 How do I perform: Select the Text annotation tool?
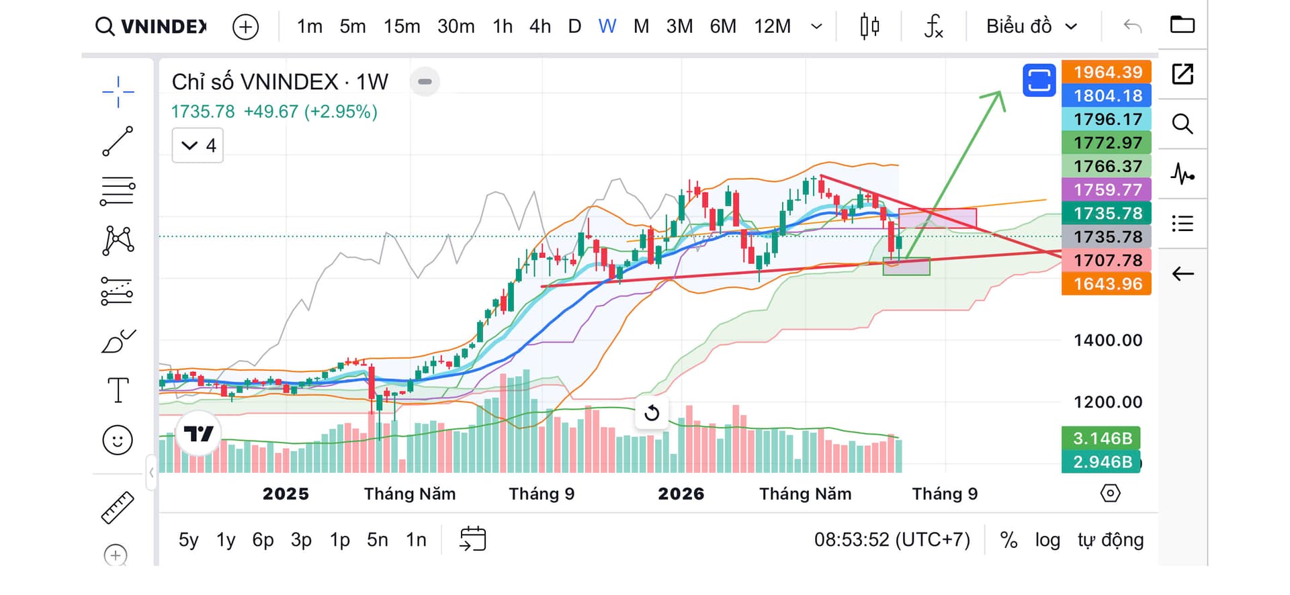click(x=118, y=390)
